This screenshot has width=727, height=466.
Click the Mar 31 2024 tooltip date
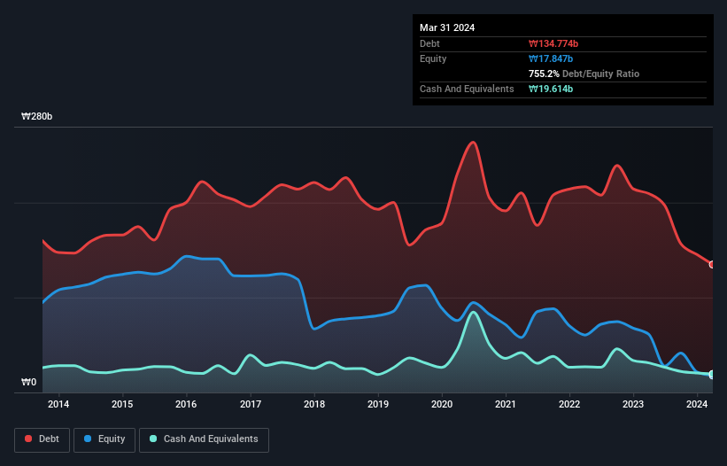[x=447, y=27]
